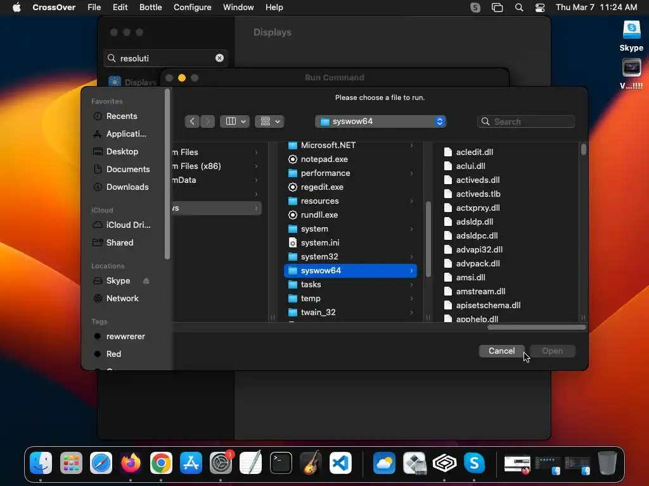Open Skype from the Dock
Image resolution: width=649 pixels, height=486 pixels.
[x=474, y=463]
